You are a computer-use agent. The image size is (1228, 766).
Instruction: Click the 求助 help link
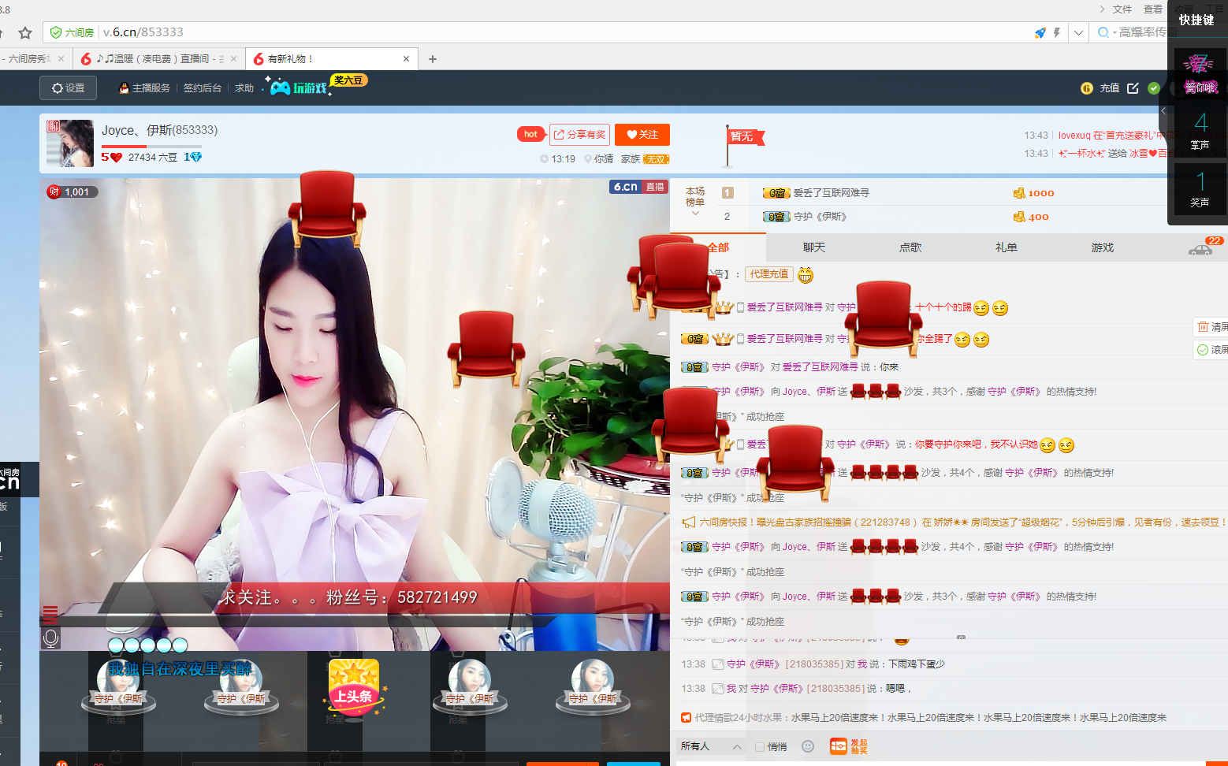tap(244, 88)
